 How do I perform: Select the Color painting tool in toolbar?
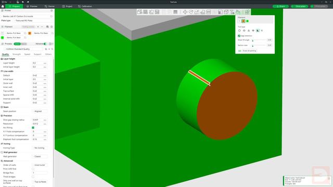coord(238,12)
